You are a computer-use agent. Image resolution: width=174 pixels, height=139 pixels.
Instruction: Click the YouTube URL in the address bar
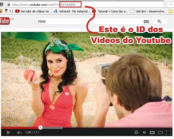tap(44, 5)
